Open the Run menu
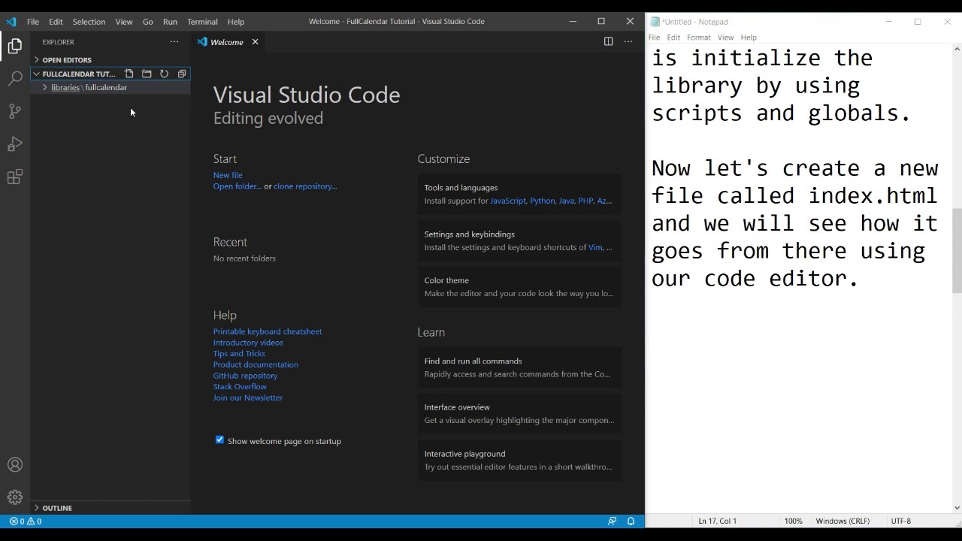The image size is (962, 541). coord(170,21)
